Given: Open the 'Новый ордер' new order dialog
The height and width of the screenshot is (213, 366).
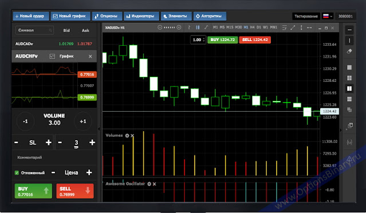Looking at the screenshot, I should [x=31, y=16].
